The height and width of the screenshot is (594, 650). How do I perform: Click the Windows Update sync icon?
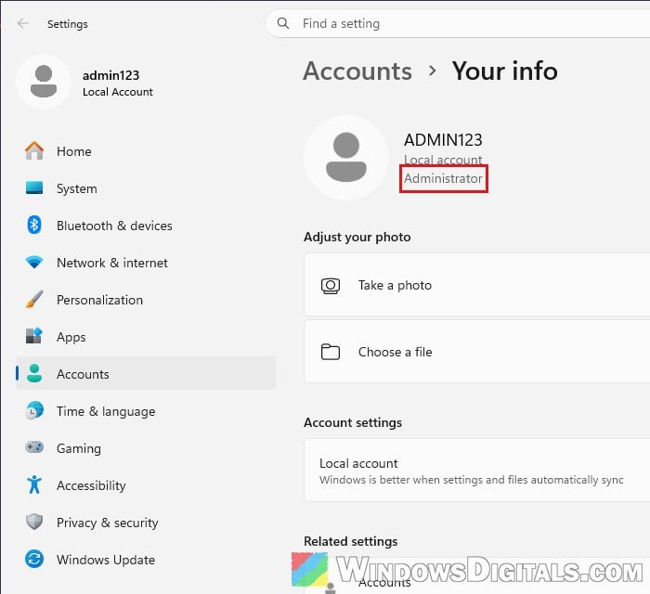[34, 560]
